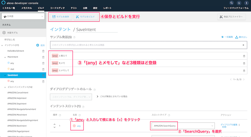This screenshot has height=137, width=251.
Task: Delete the '{any} と覚えて' utterance
Action: pyautogui.click(x=244, y=56)
